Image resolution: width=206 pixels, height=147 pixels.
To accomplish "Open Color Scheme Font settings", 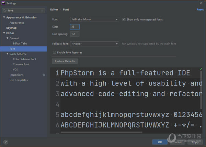I will point(24,59).
